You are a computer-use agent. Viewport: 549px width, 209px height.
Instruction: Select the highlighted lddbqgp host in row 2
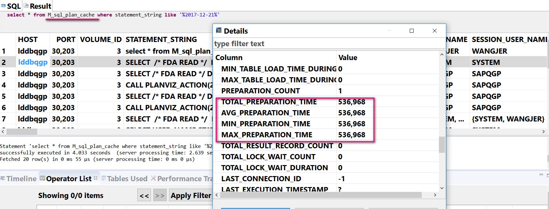click(33, 62)
